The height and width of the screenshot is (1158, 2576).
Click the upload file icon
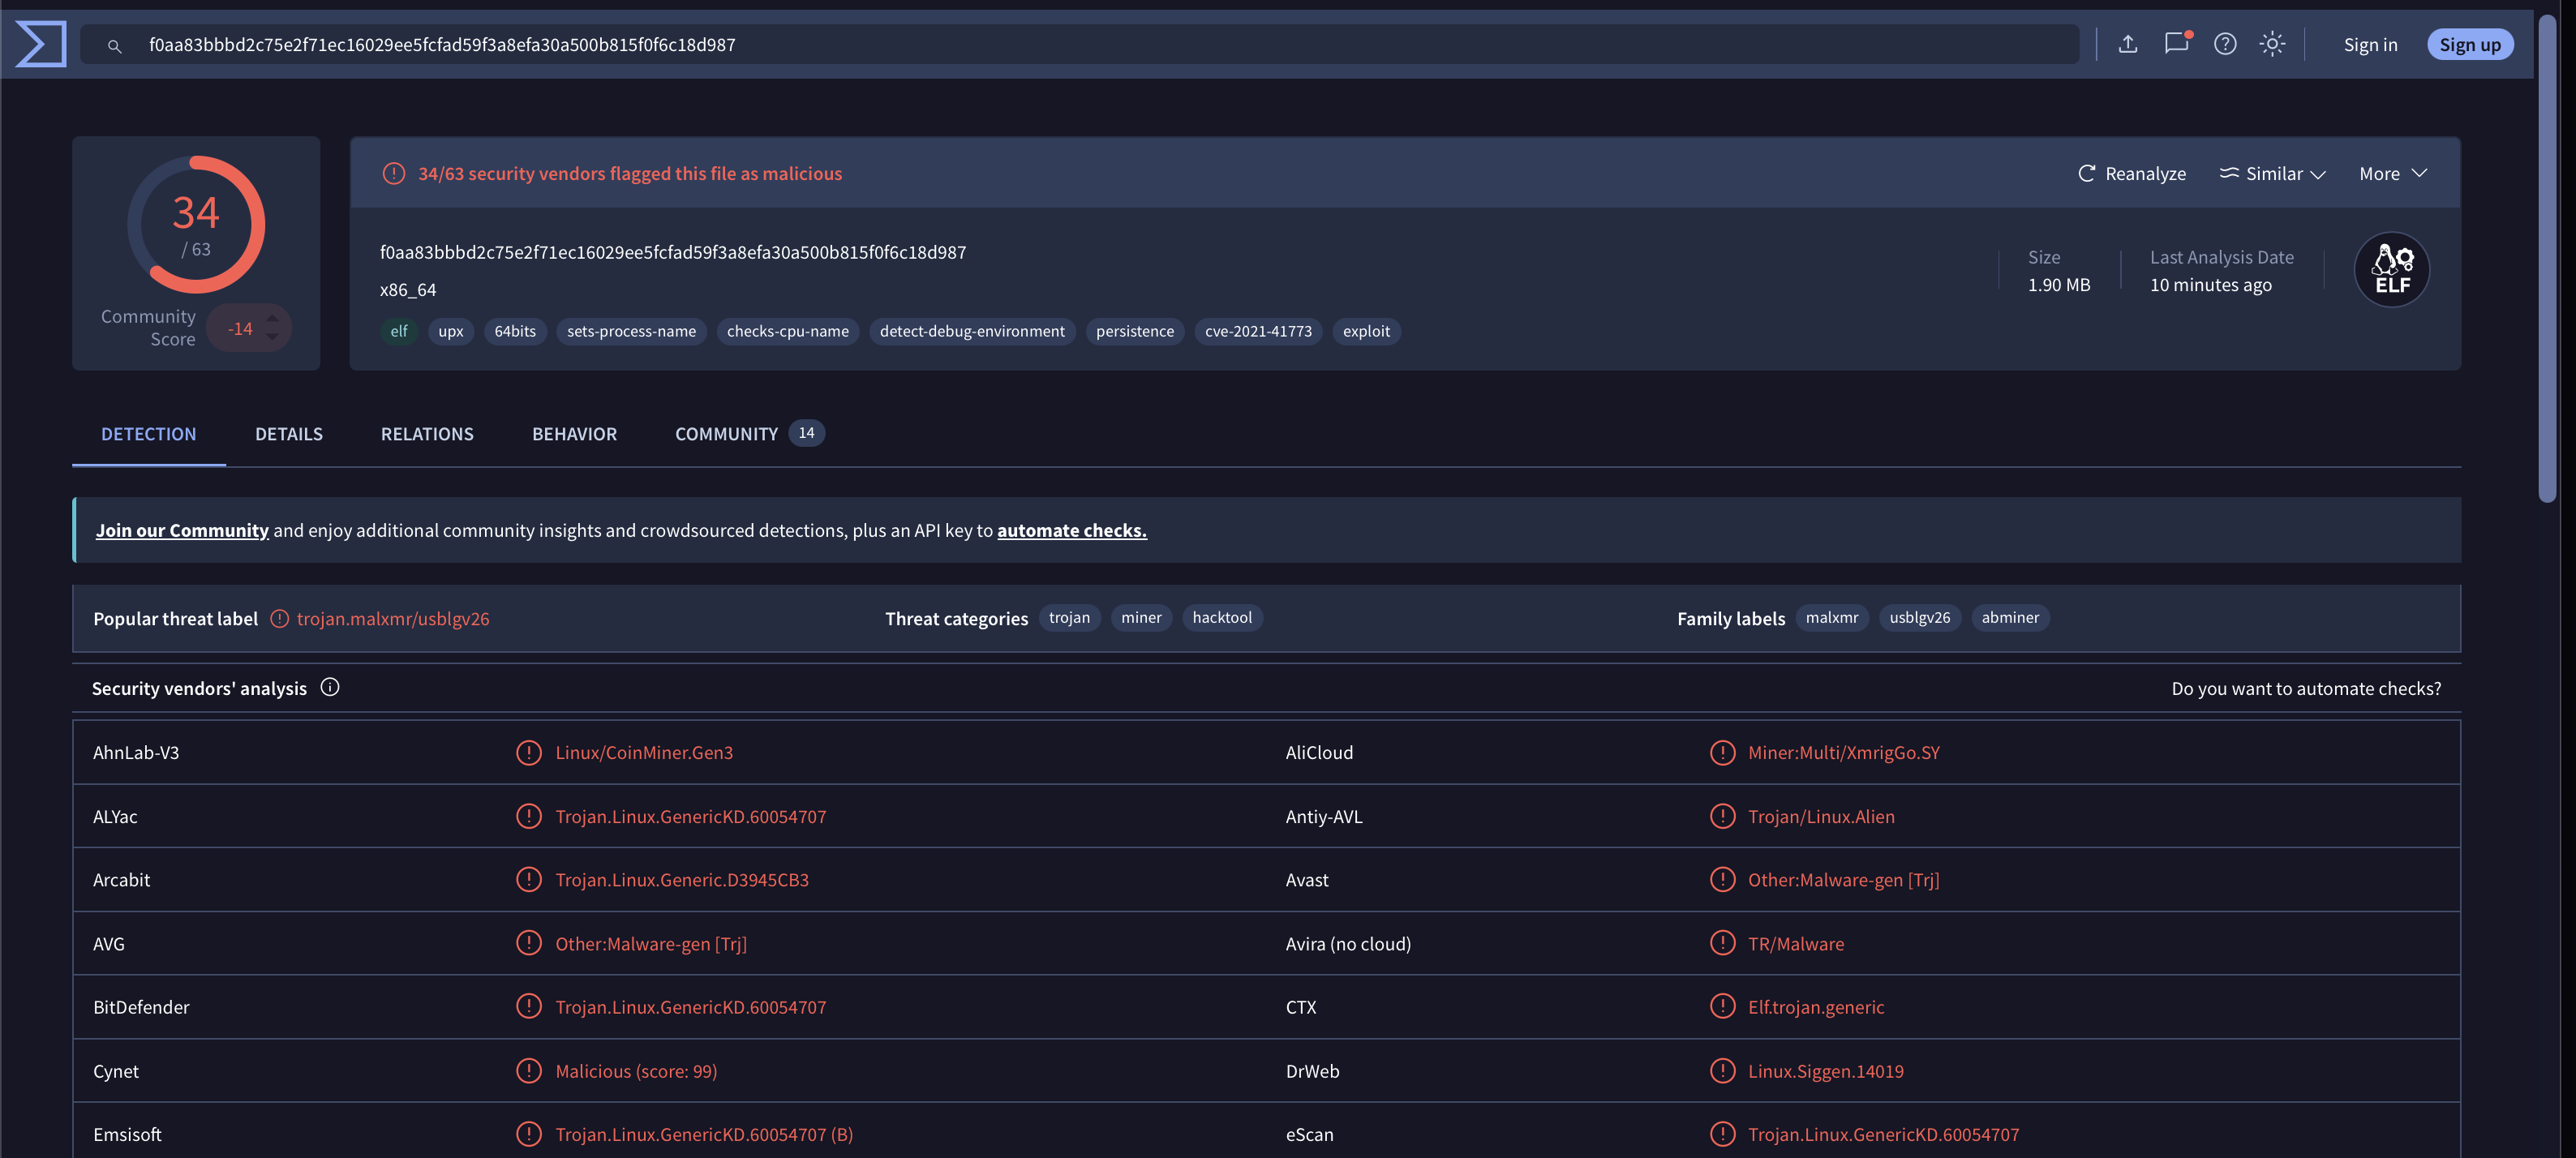tap(2128, 44)
